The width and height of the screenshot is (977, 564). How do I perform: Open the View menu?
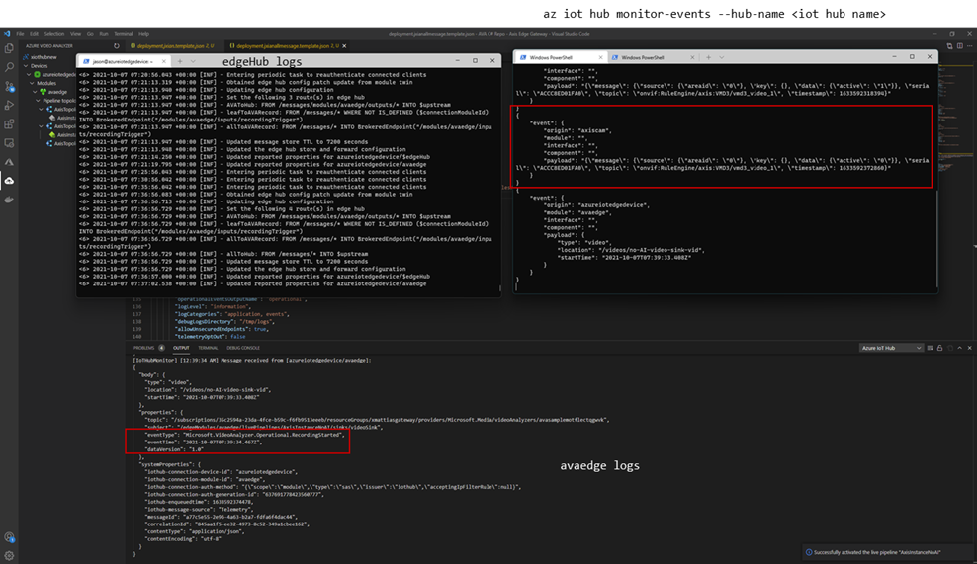coord(75,33)
